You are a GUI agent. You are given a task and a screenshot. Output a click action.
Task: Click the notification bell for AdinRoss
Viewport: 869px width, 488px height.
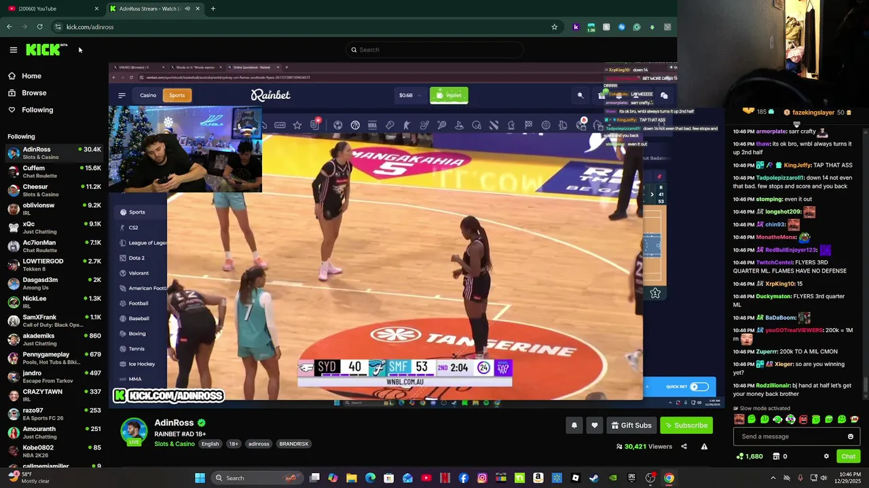pyautogui.click(x=574, y=425)
